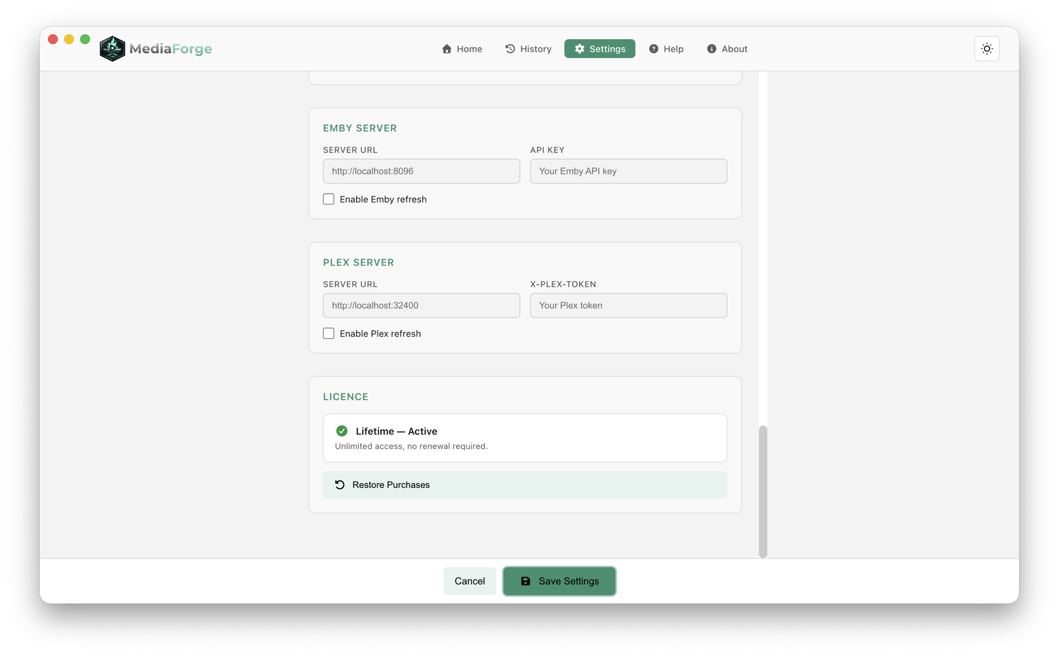The width and height of the screenshot is (1058, 661).
Task: Click the Restore Purchases circular-arrow icon
Action: click(340, 484)
